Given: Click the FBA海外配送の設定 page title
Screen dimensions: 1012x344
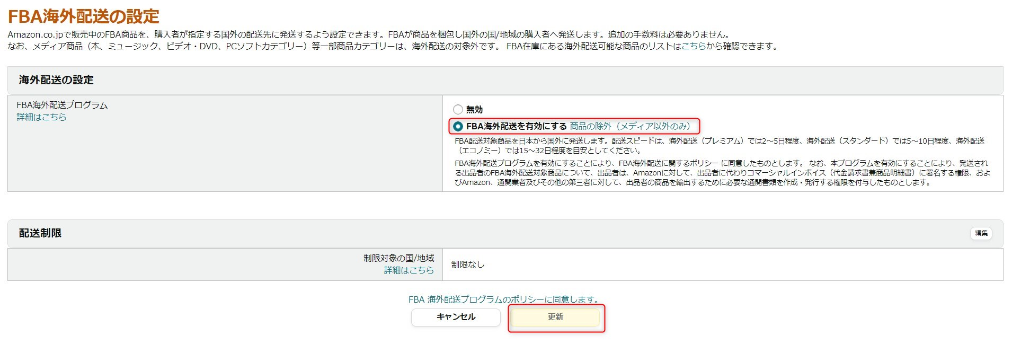Looking at the screenshot, I should 84,16.
